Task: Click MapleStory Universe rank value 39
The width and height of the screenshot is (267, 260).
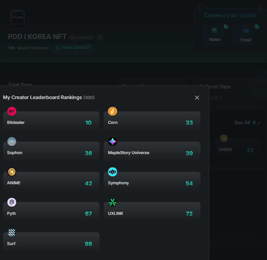Action: pos(189,153)
